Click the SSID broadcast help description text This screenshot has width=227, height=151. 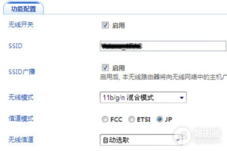click(163, 77)
